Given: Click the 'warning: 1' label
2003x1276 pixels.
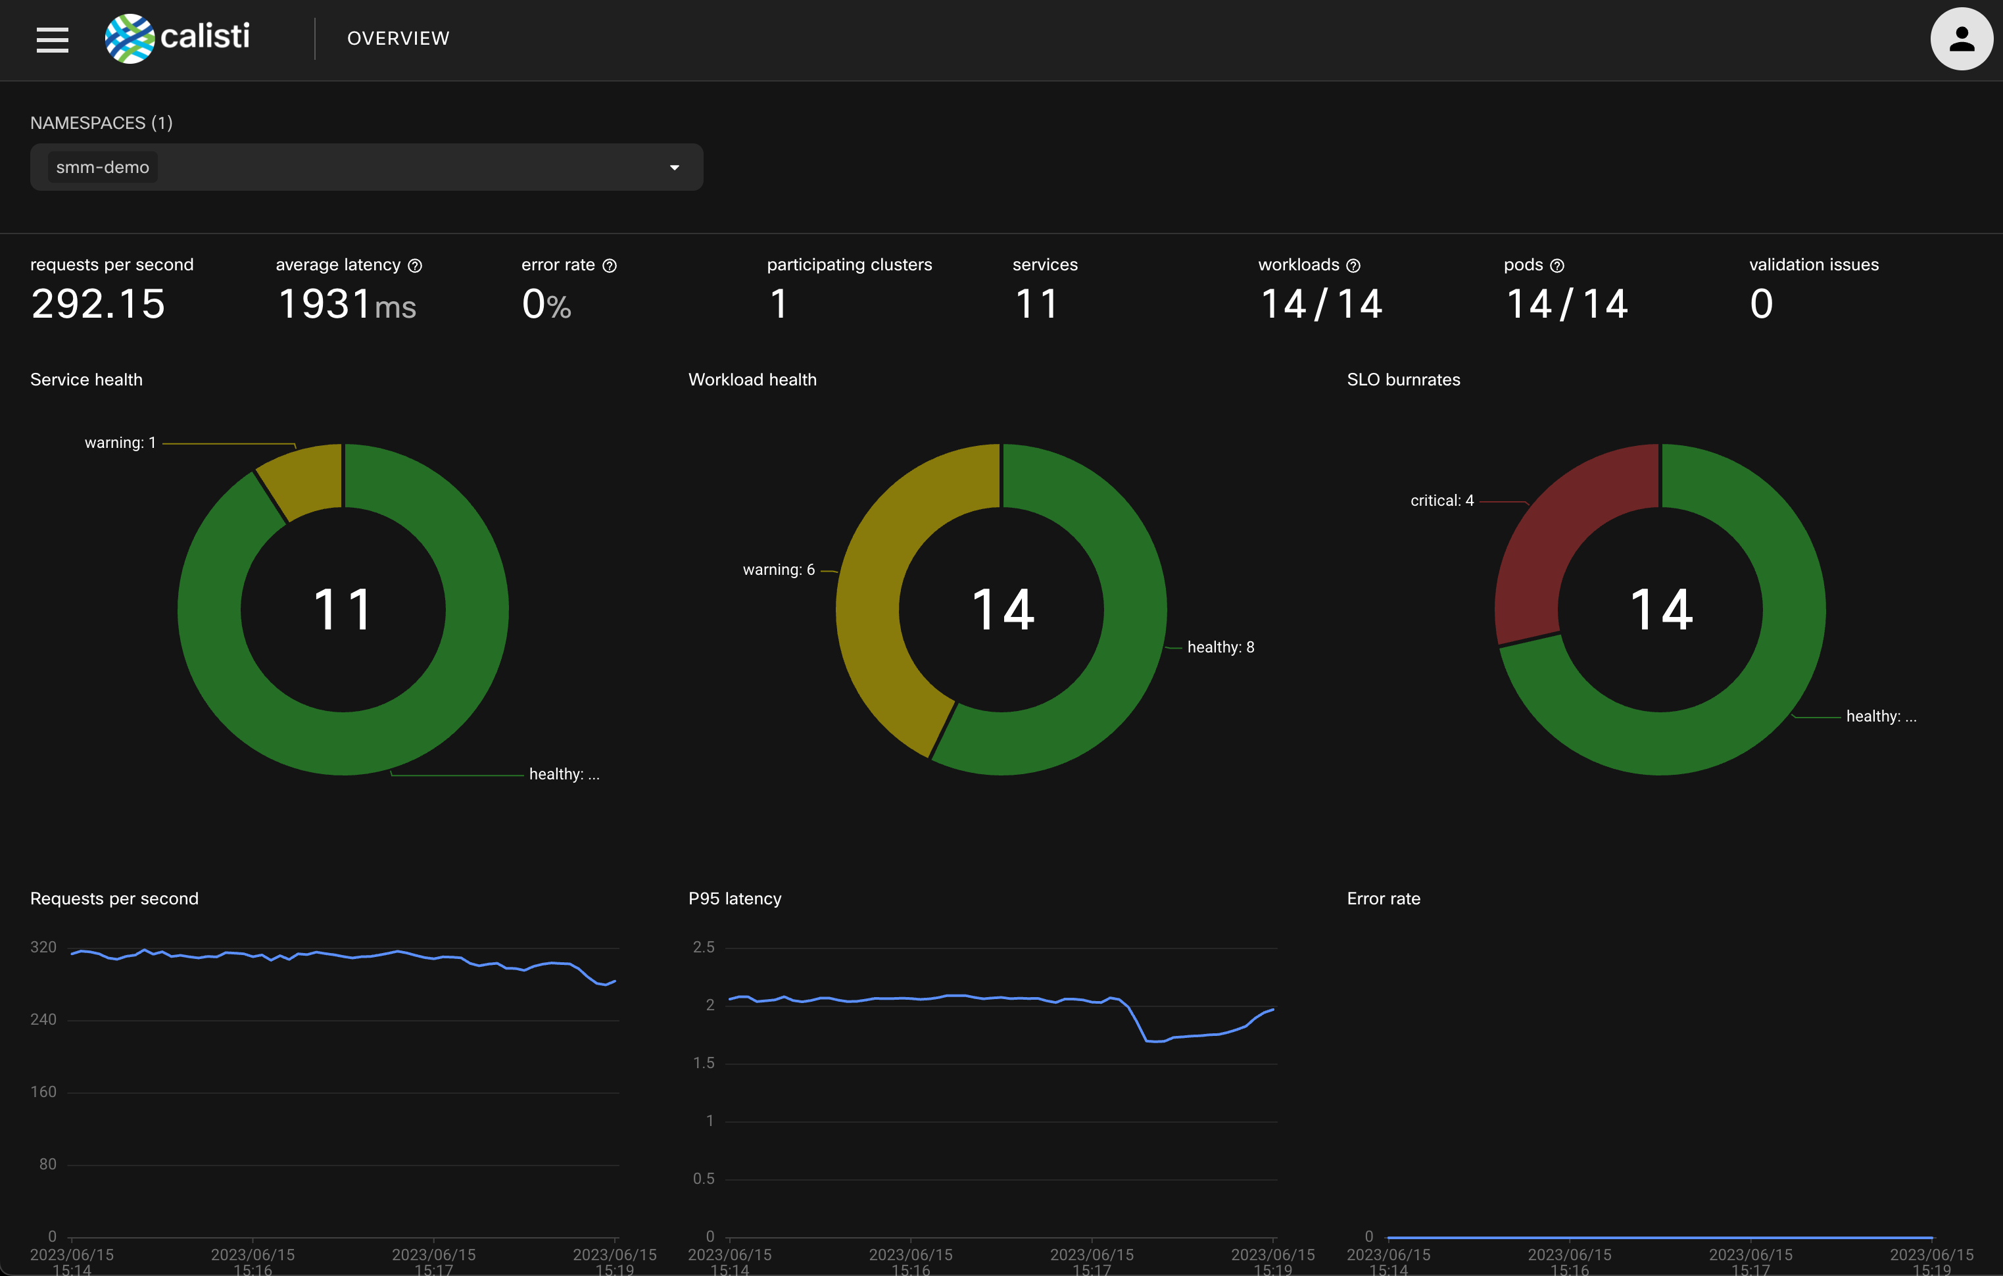Looking at the screenshot, I should pyautogui.click(x=120, y=443).
